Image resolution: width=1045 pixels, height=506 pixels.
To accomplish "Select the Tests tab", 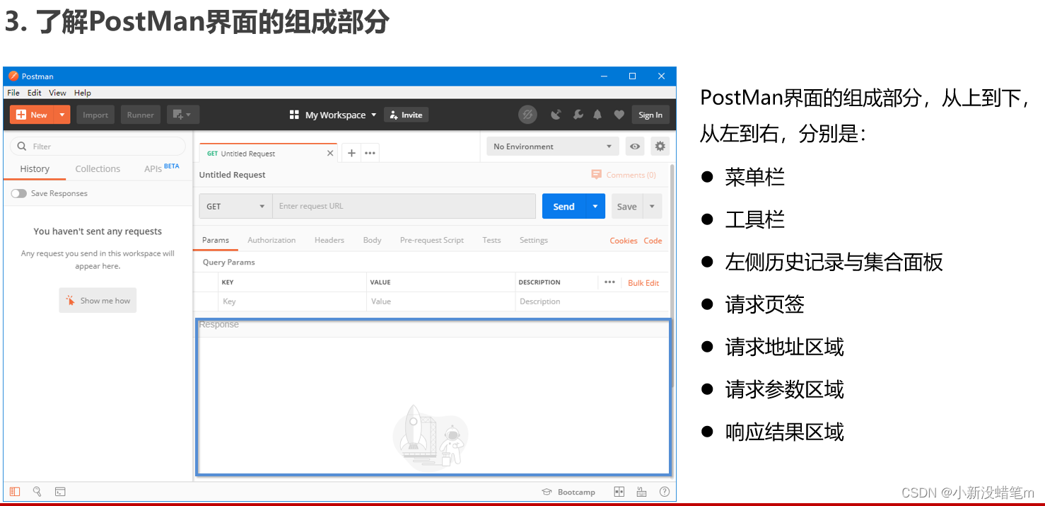I will click(491, 240).
